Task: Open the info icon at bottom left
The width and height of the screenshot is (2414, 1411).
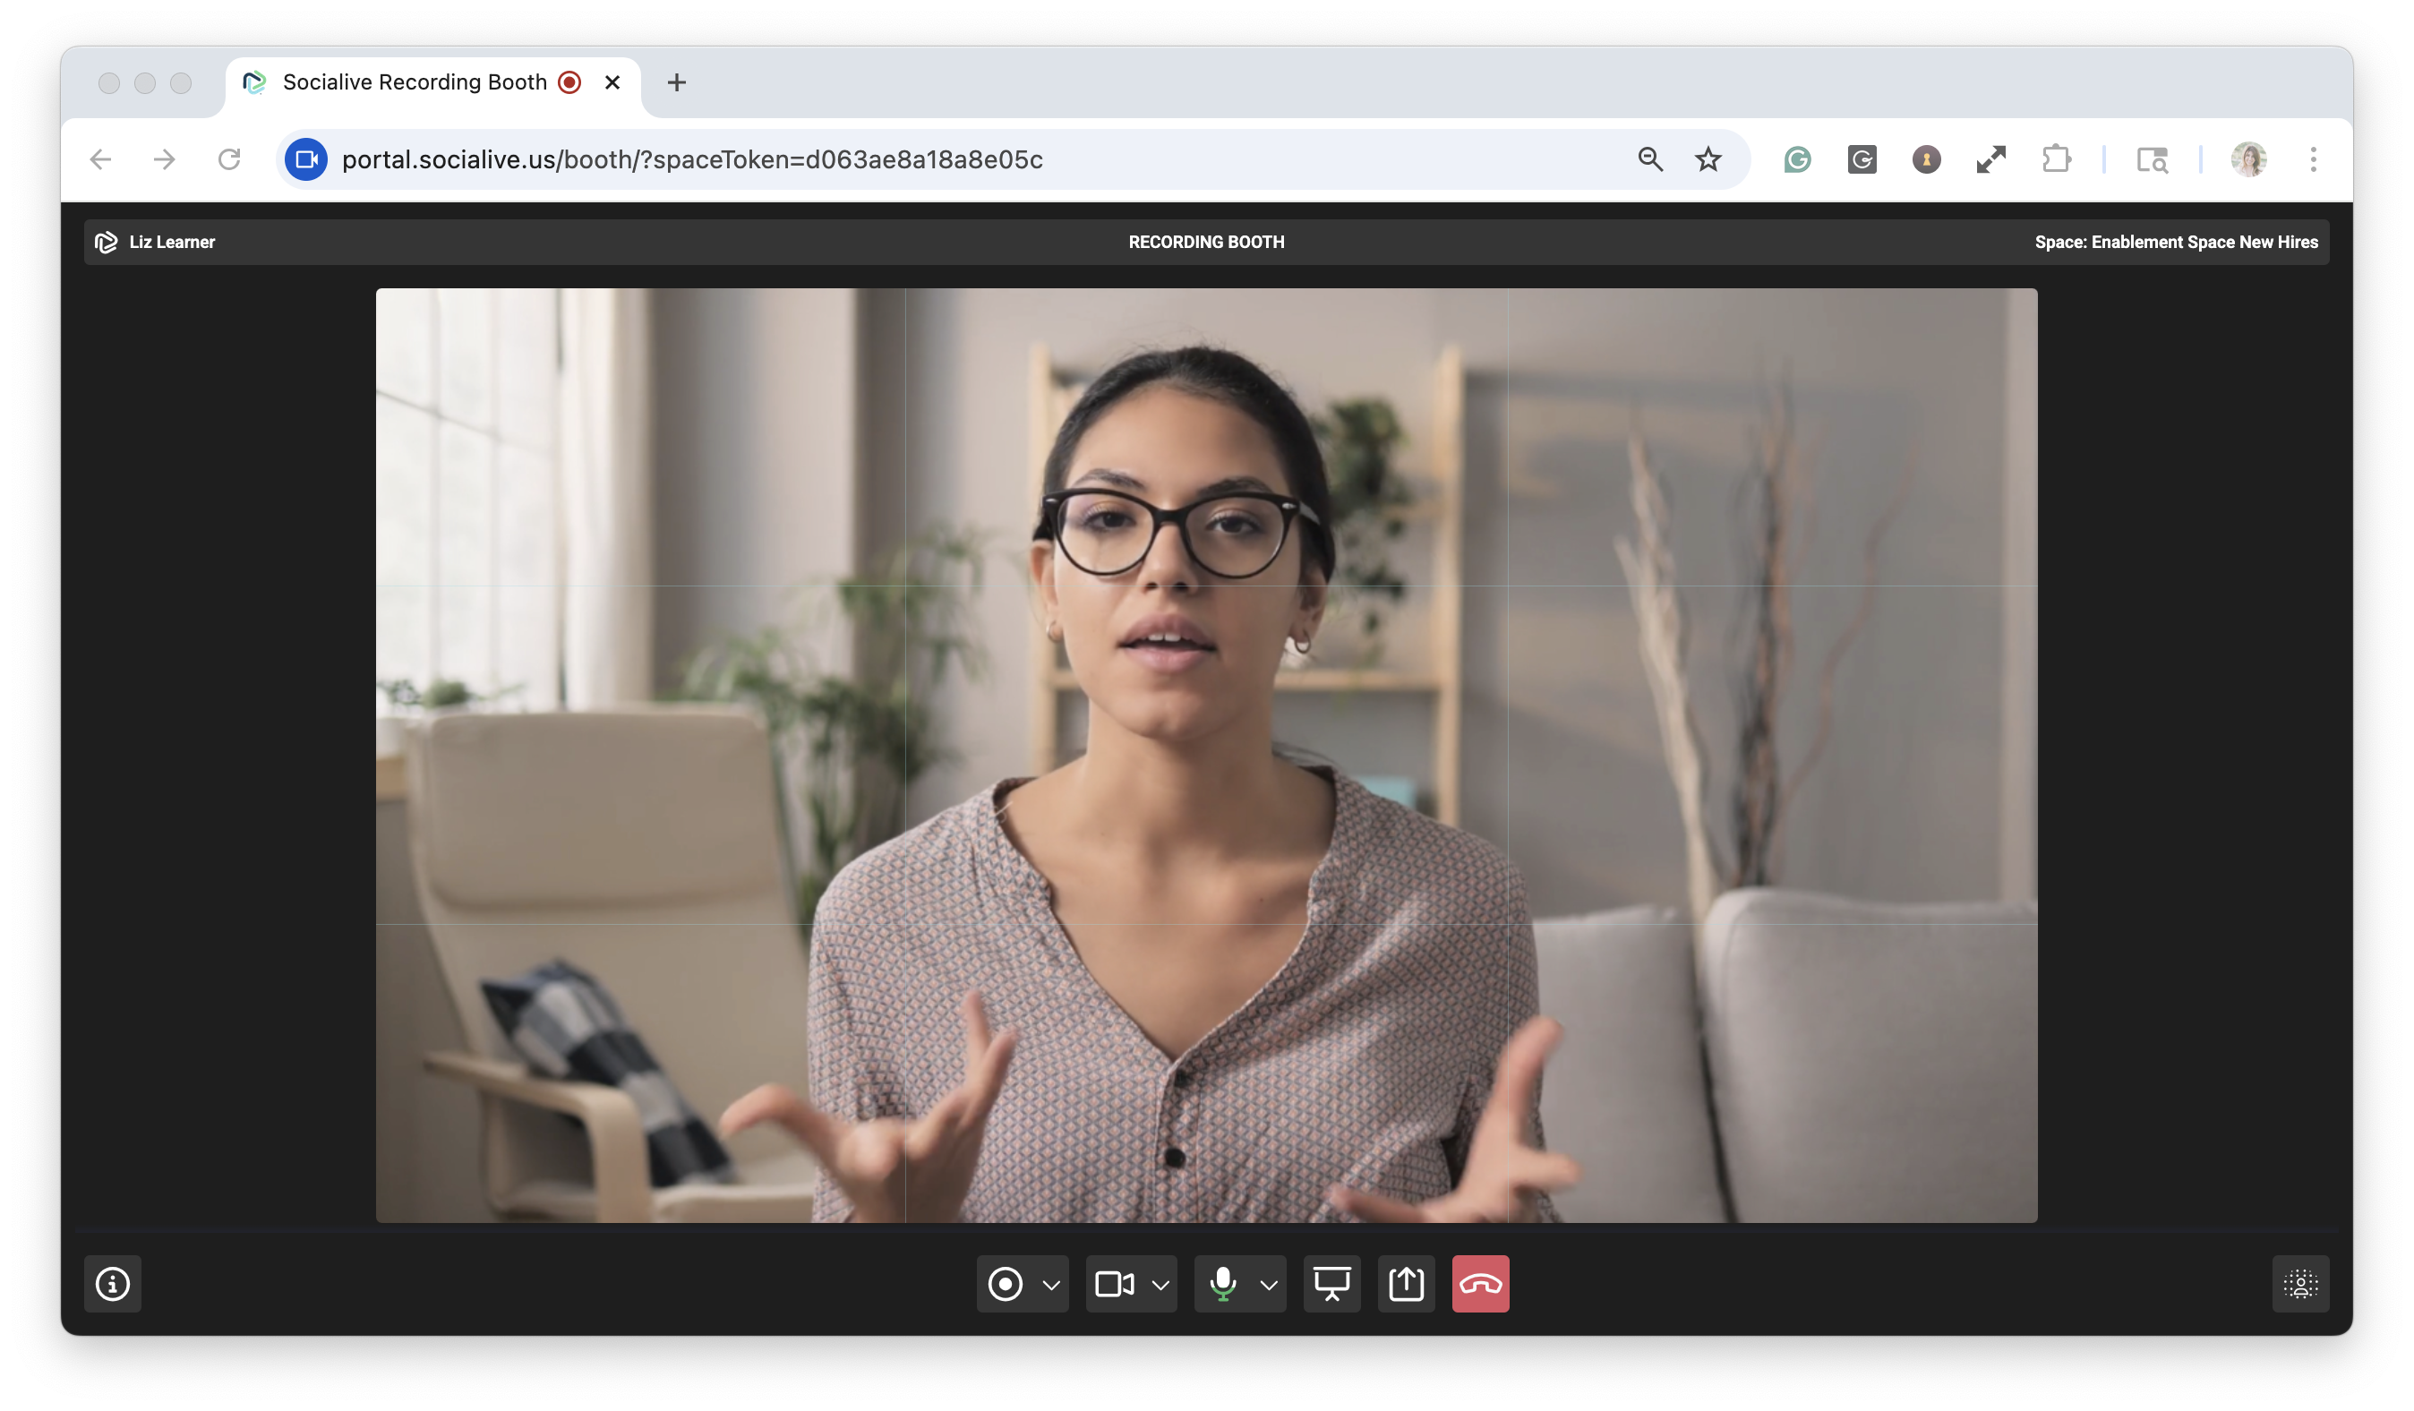Action: coord(113,1284)
